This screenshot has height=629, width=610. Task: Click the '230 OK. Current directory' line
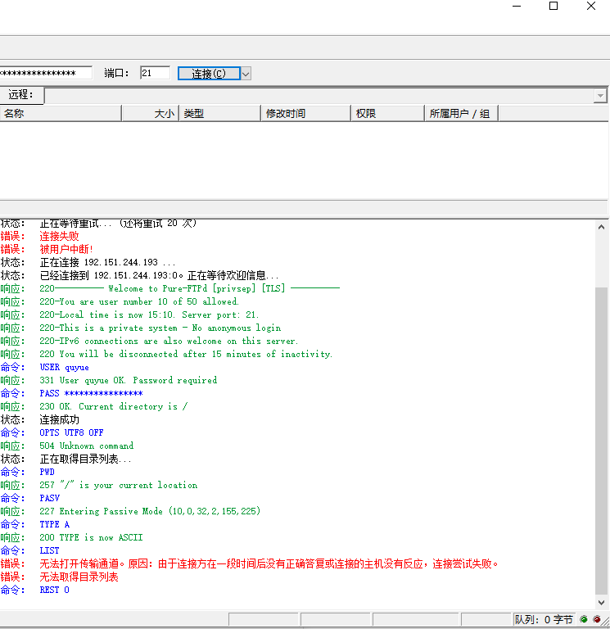114,406
